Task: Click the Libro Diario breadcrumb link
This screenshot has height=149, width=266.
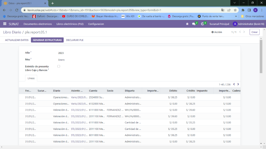Action: [12, 32]
